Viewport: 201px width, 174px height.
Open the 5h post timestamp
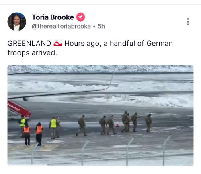101,26
